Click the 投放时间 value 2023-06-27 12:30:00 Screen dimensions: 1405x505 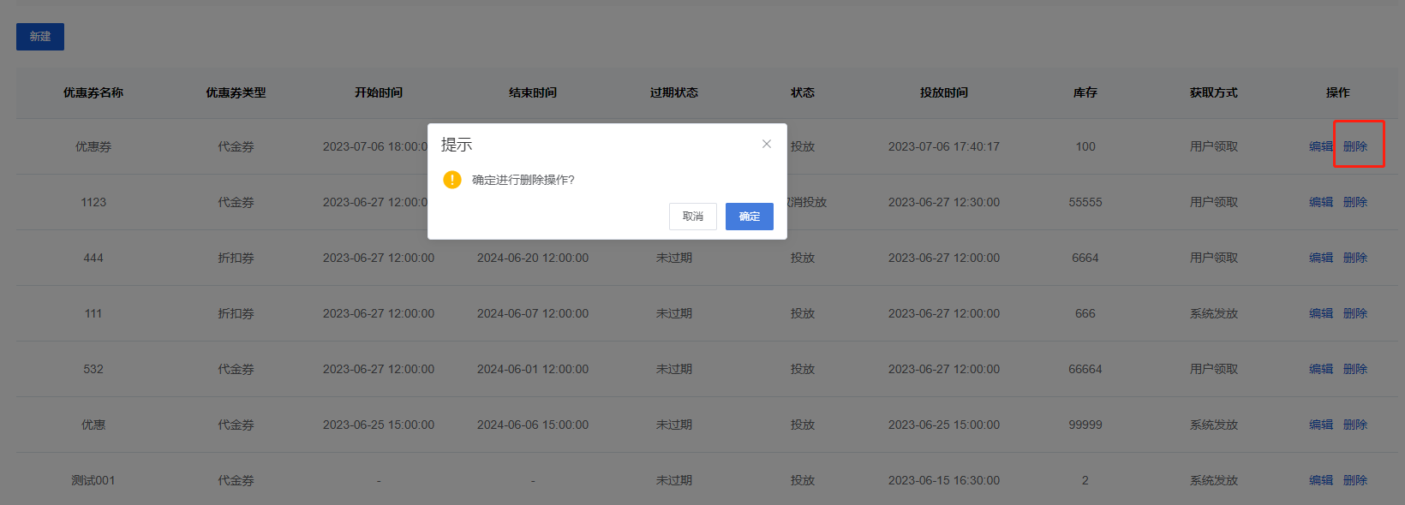pyautogui.click(x=944, y=202)
